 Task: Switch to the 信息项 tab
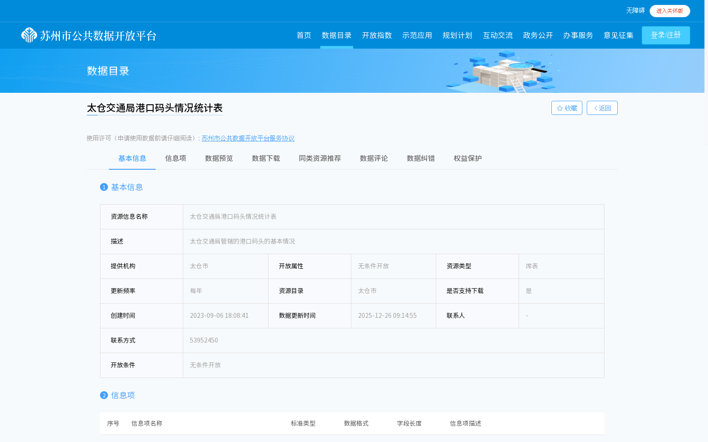point(176,158)
